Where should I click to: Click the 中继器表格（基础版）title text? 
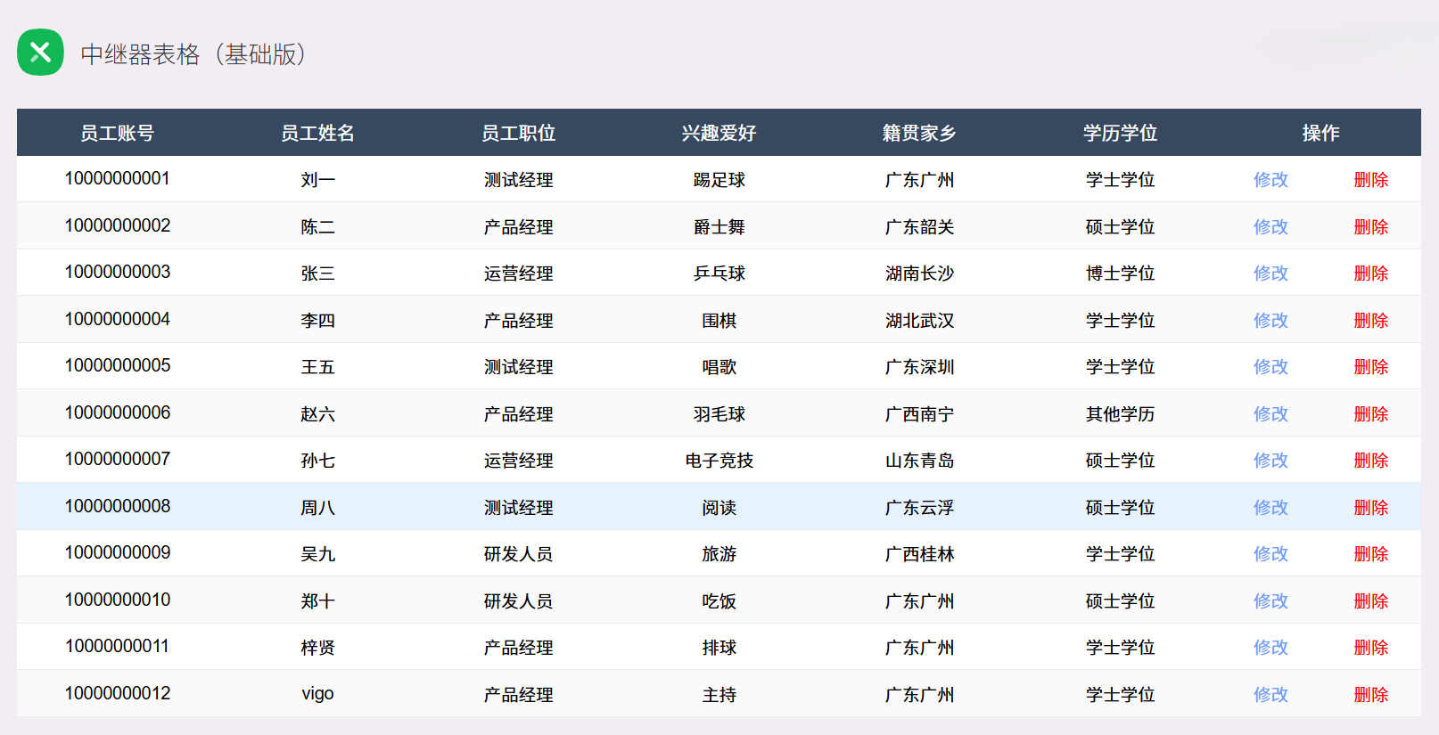click(193, 54)
